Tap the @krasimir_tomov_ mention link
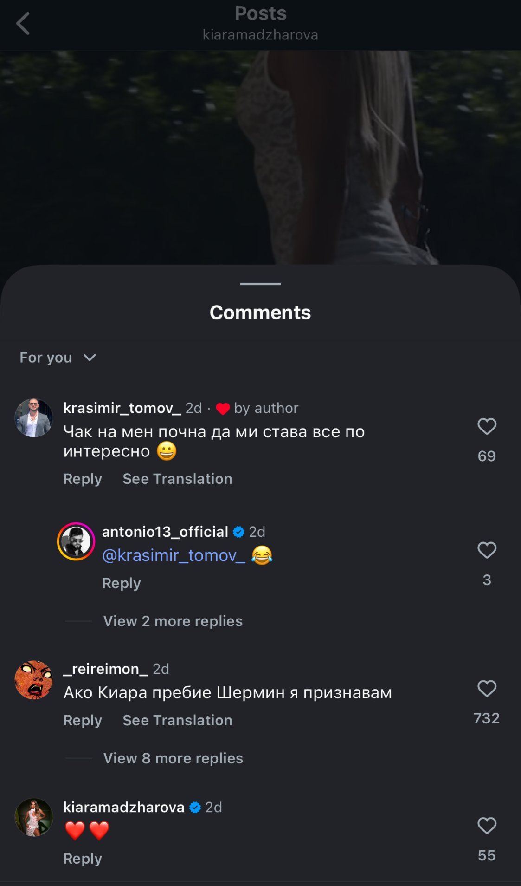 pyautogui.click(x=174, y=555)
